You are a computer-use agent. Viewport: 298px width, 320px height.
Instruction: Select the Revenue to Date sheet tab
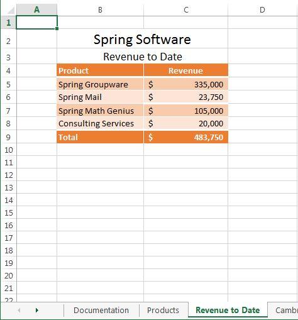(228, 310)
